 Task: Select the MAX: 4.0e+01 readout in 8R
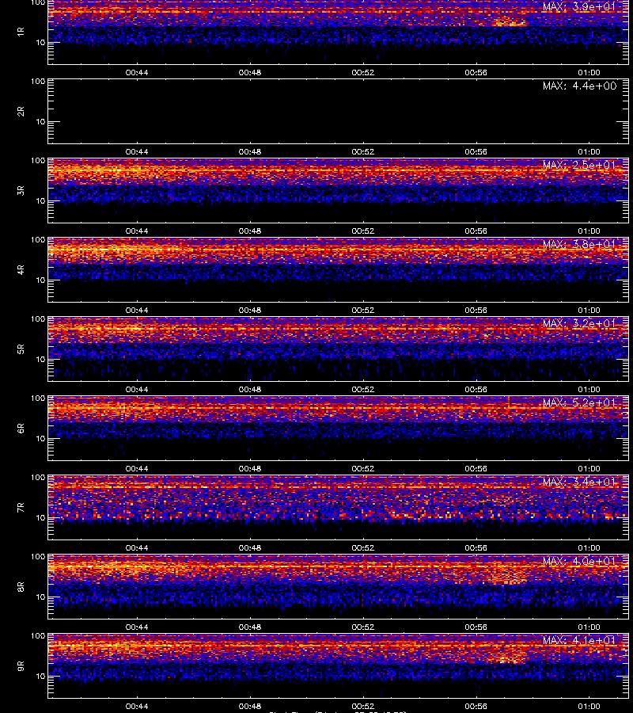(x=579, y=561)
